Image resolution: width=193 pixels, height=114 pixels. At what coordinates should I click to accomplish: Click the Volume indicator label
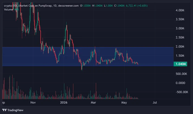tap(8, 10)
